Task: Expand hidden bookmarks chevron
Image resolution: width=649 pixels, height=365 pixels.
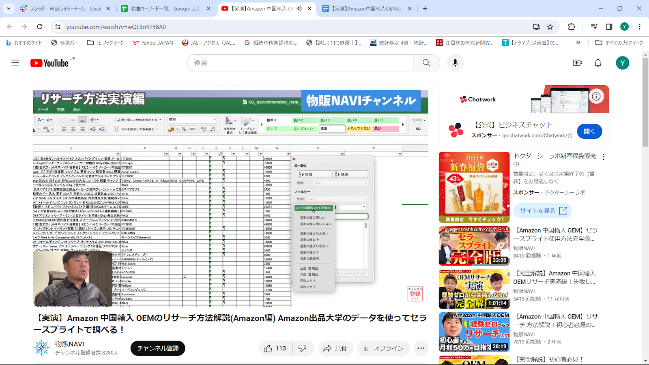Action: pos(578,43)
